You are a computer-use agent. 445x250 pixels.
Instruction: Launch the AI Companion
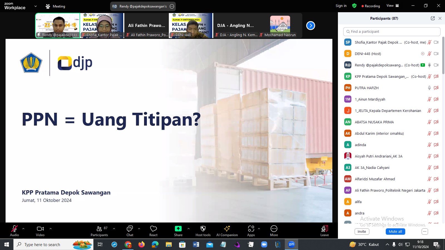coord(227,229)
